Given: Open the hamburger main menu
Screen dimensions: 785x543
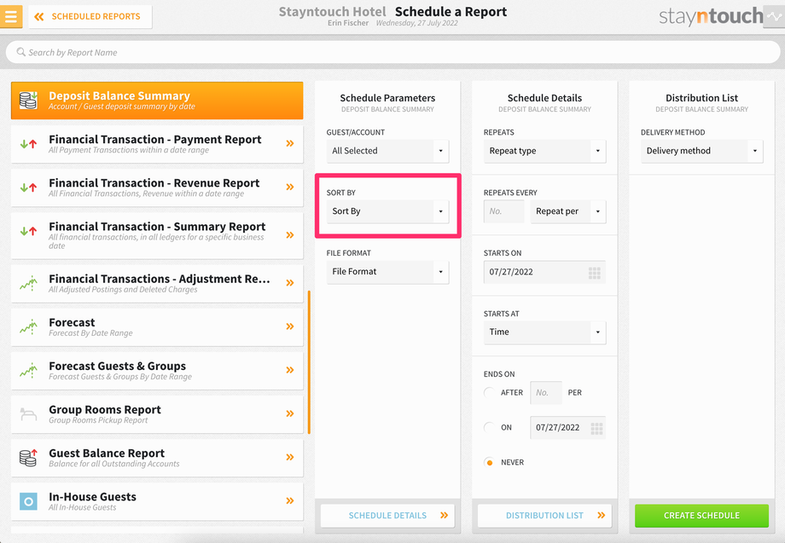Looking at the screenshot, I should [11, 16].
